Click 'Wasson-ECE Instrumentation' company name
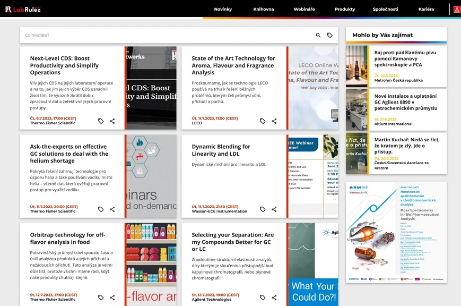The width and height of the screenshot is (461, 306). pyautogui.click(x=219, y=211)
